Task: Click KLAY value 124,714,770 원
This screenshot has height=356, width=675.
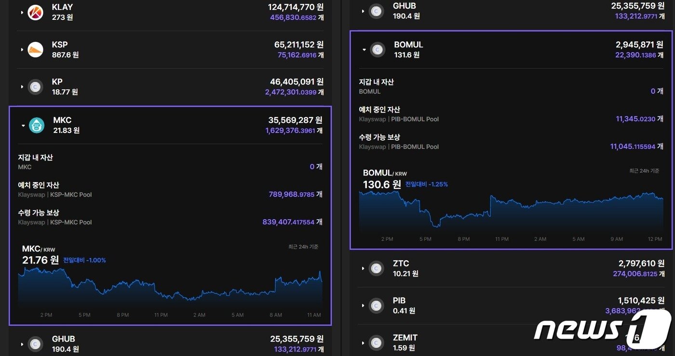Action: (x=296, y=7)
